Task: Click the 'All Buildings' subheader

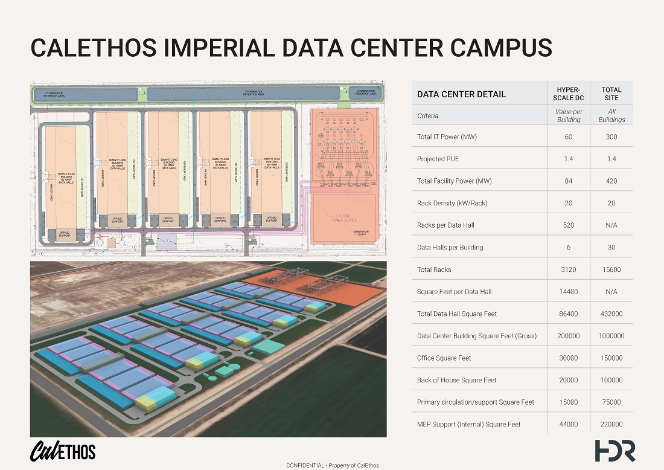Action: (x=611, y=115)
